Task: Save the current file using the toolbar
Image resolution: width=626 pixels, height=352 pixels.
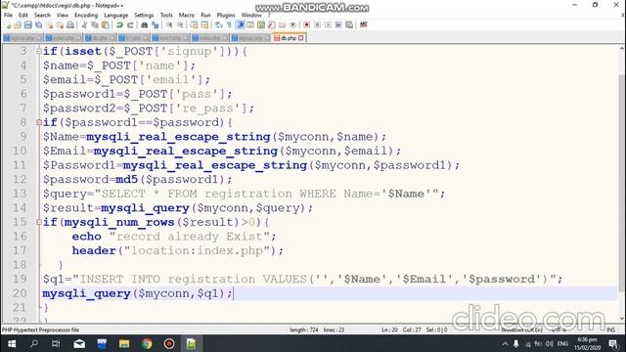Action: [x=28, y=24]
